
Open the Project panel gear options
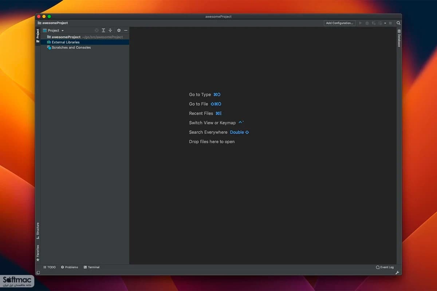pyautogui.click(x=119, y=31)
